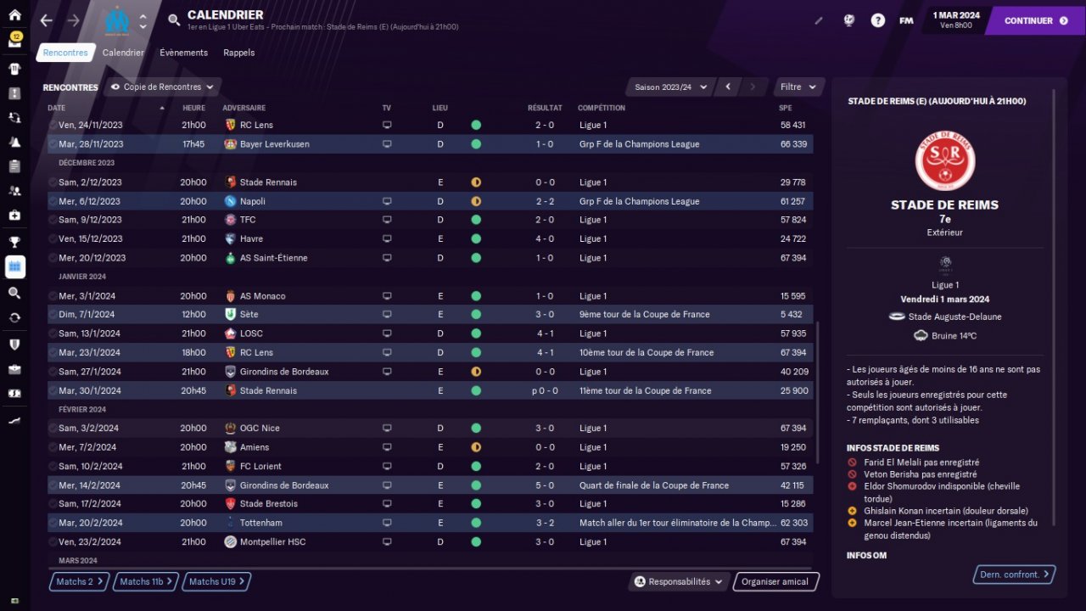
Task: Switch to the Évènements tab
Action: (x=183, y=53)
